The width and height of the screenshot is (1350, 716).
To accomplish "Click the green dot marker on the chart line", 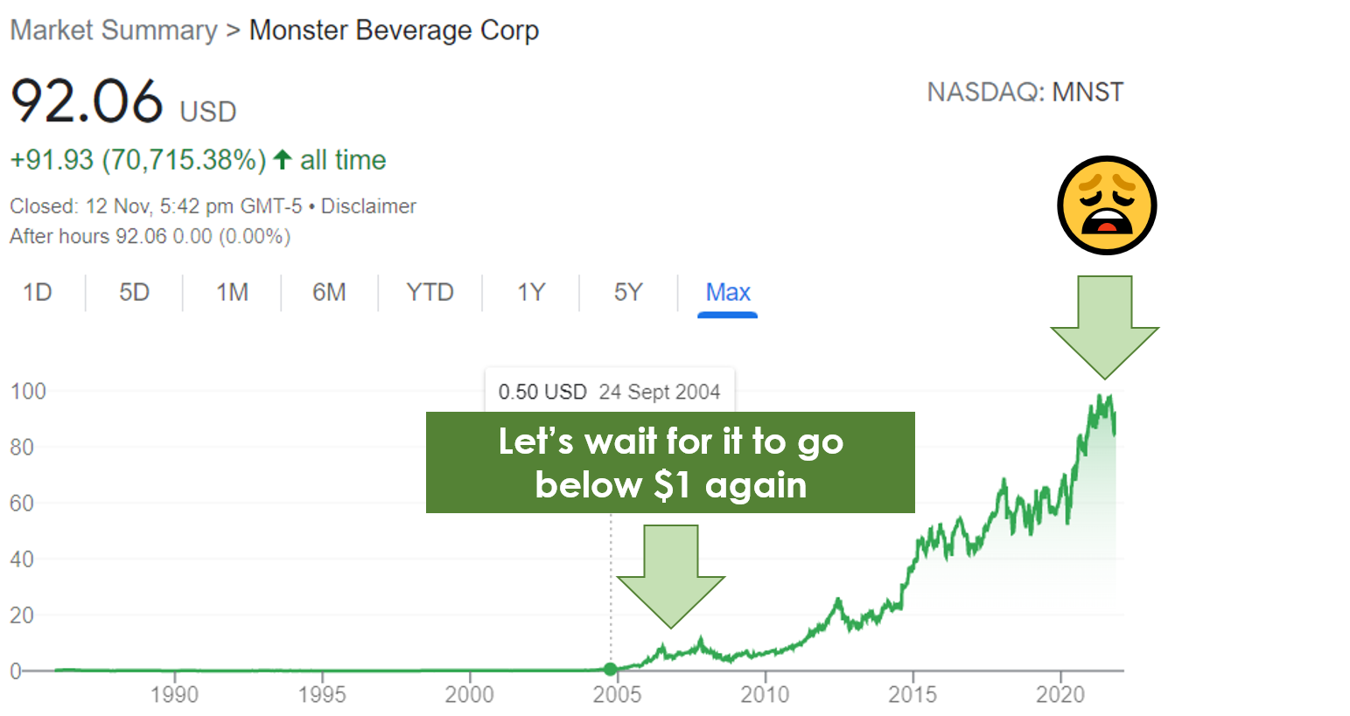I will (x=610, y=670).
